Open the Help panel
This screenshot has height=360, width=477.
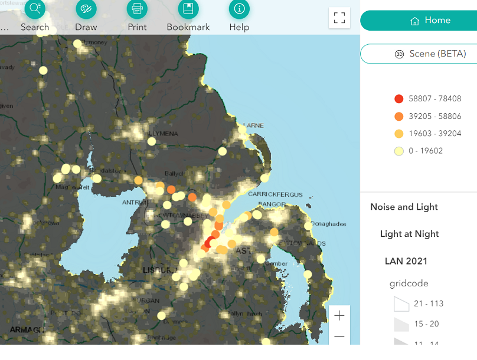(239, 9)
